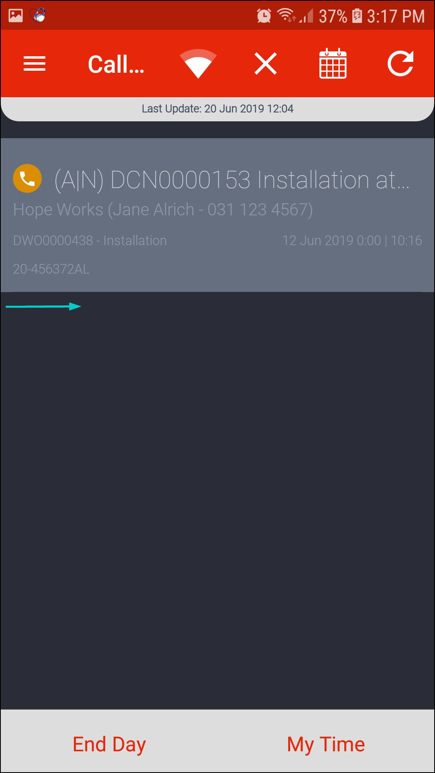Open the hamburger navigation menu
Screen dimensions: 435x773
35,63
